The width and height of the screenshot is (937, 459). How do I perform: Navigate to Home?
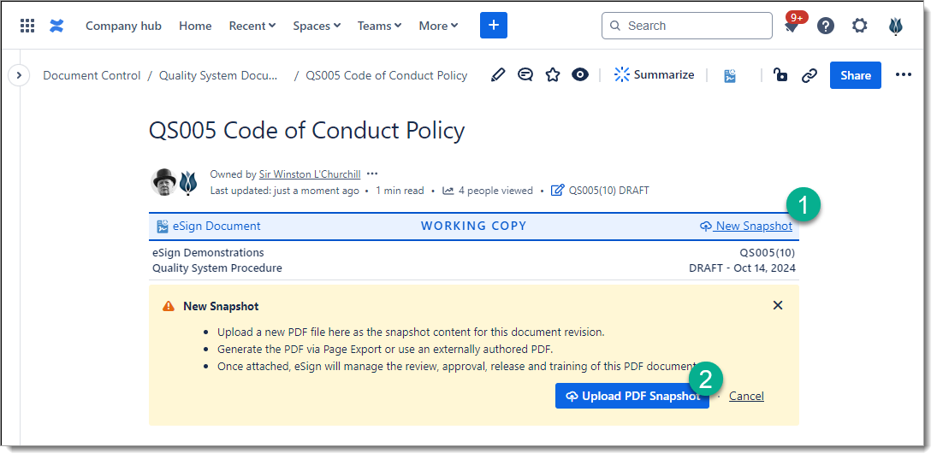tap(195, 26)
